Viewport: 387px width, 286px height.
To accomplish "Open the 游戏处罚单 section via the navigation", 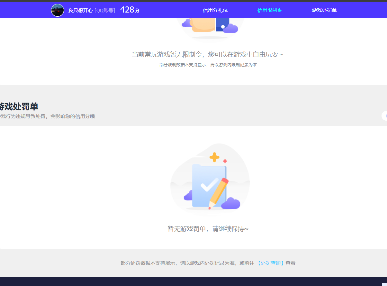I will point(324,10).
